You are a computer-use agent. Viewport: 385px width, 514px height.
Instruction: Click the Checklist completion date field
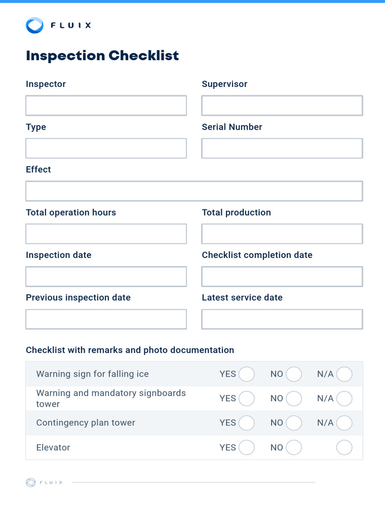click(282, 277)
